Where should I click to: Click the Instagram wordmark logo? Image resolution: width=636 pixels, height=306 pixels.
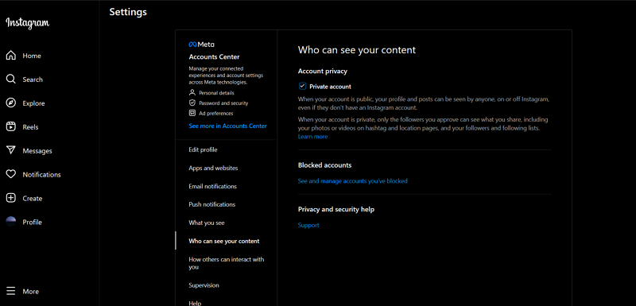tap(28, 23)
